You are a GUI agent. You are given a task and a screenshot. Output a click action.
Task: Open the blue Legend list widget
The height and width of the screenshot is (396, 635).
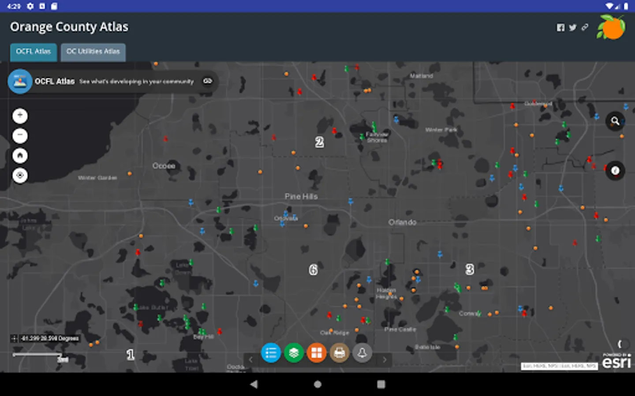pyautogui.click(x=271, y=353)
